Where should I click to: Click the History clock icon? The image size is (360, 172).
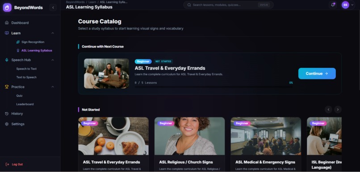[7, 113]
